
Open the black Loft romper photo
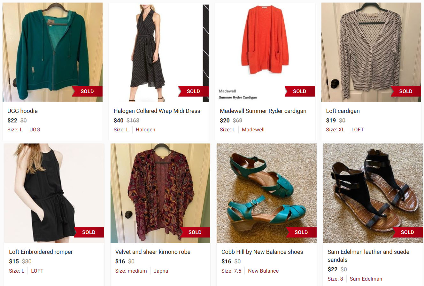(54, 193)
